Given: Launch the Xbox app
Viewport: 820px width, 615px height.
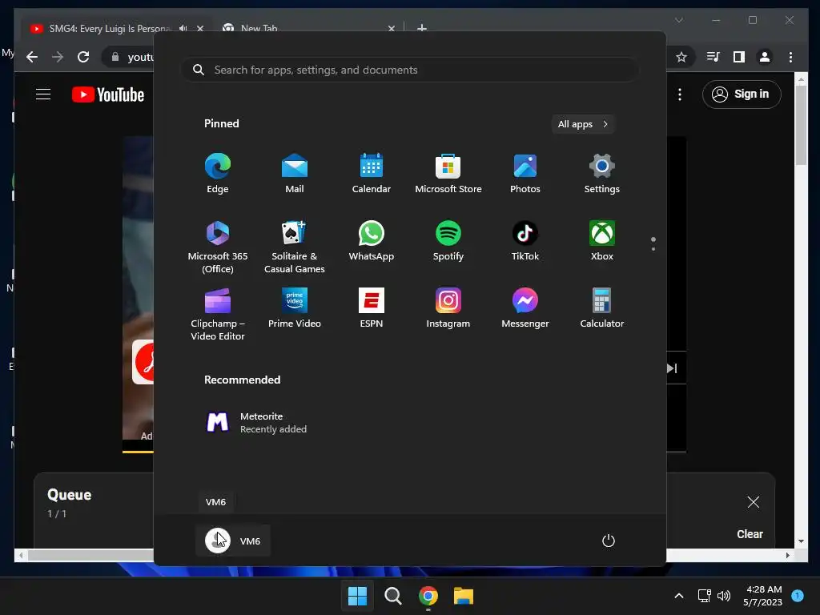Looking at the screenshot, I should click(x=602, y=241).
